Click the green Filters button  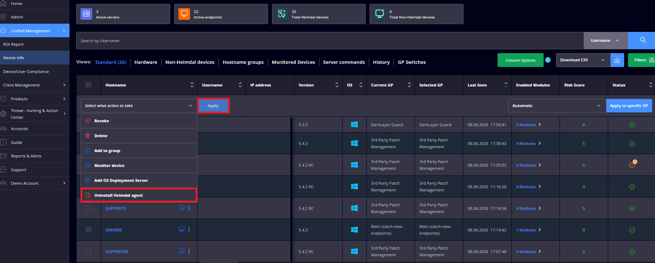point(642,60)
